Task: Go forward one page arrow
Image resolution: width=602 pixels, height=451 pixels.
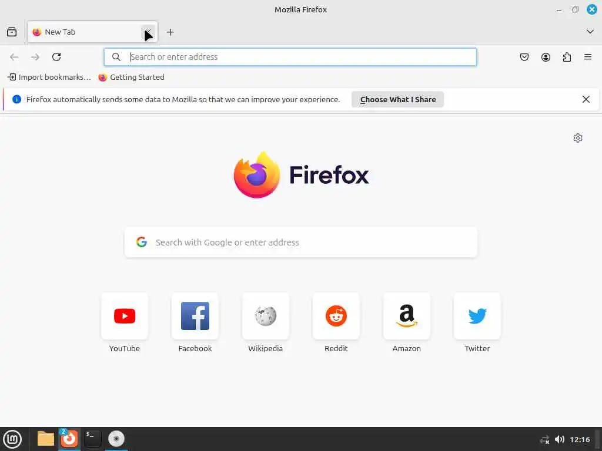Action: (35, 57)
